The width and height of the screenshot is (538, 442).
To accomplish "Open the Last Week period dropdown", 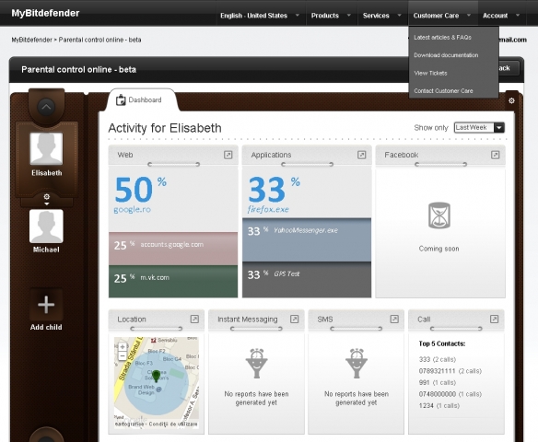I will click(x=479, y=128).
